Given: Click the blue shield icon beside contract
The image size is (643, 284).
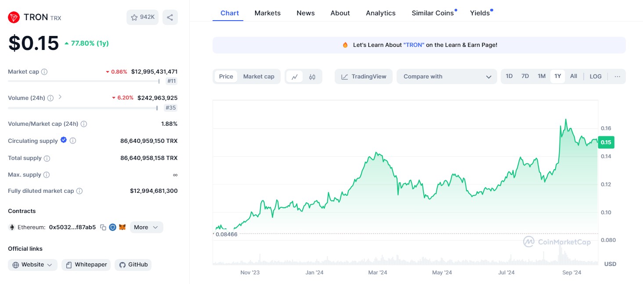Looking at the screenshot, I should coord(113,227).
